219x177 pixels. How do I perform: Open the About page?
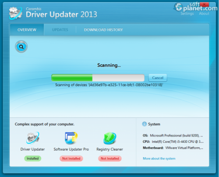pyautogui.click(x=204, y=14)
